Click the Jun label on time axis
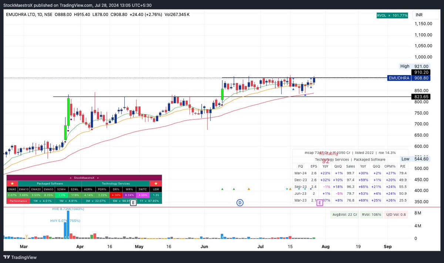This screenshot has height=263, width=444. pyautogui.click(x=204, y=246)
